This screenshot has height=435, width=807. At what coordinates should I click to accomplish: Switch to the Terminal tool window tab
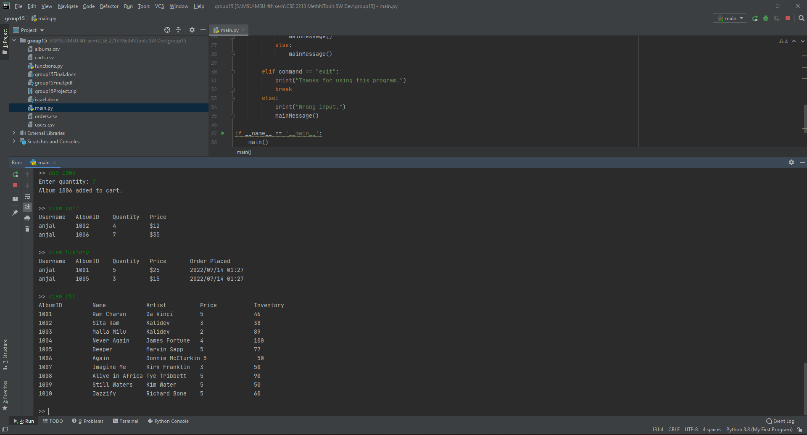(126, 421)
